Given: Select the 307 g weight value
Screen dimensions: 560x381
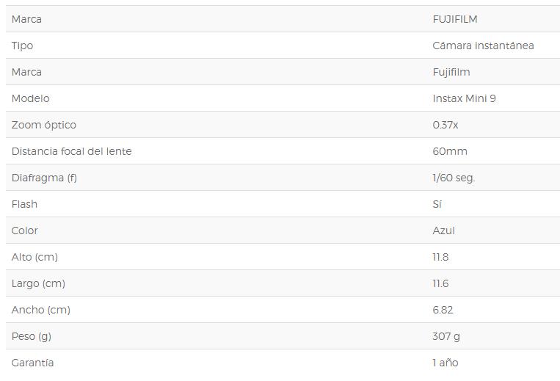Looking at the screenshot, I should [446, 336].
